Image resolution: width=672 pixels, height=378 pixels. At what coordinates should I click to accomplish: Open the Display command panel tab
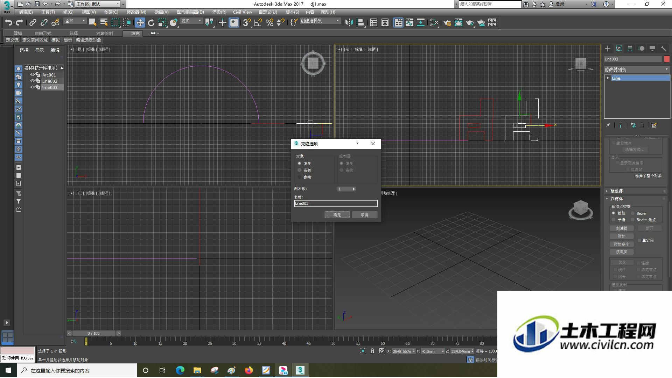pyautogui.click(x=652, y=49)
